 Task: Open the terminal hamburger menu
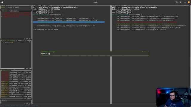click(x=181, y=2)
